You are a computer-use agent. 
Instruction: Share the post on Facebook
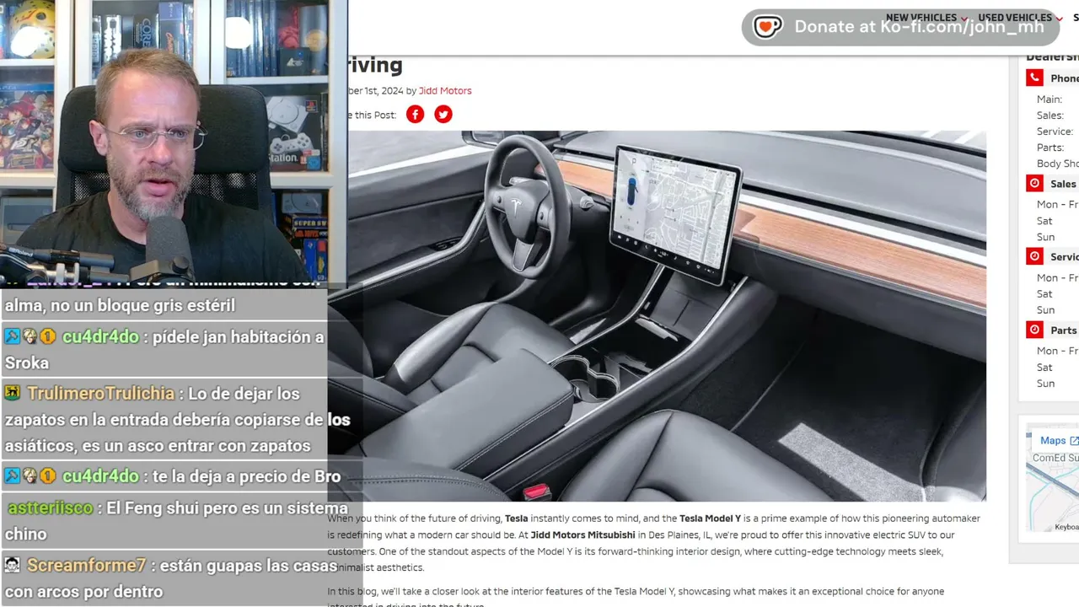(415, 115)
